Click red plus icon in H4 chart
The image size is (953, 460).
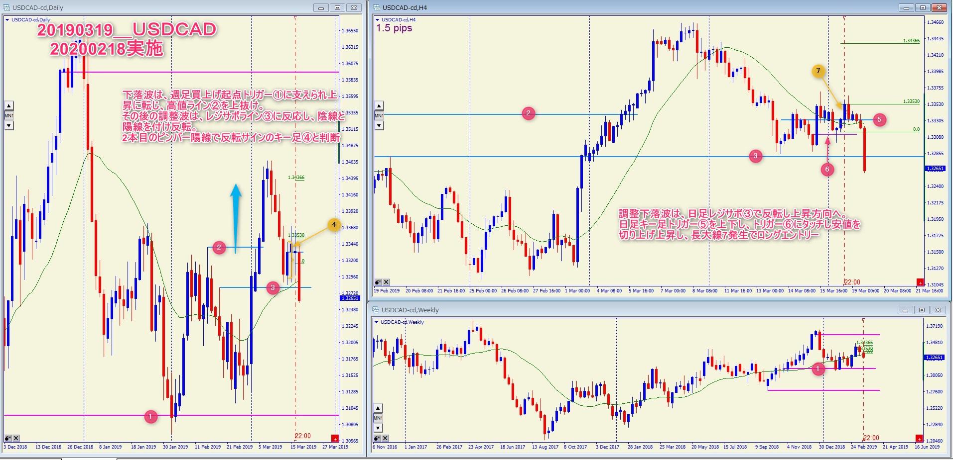coord(920,282)
